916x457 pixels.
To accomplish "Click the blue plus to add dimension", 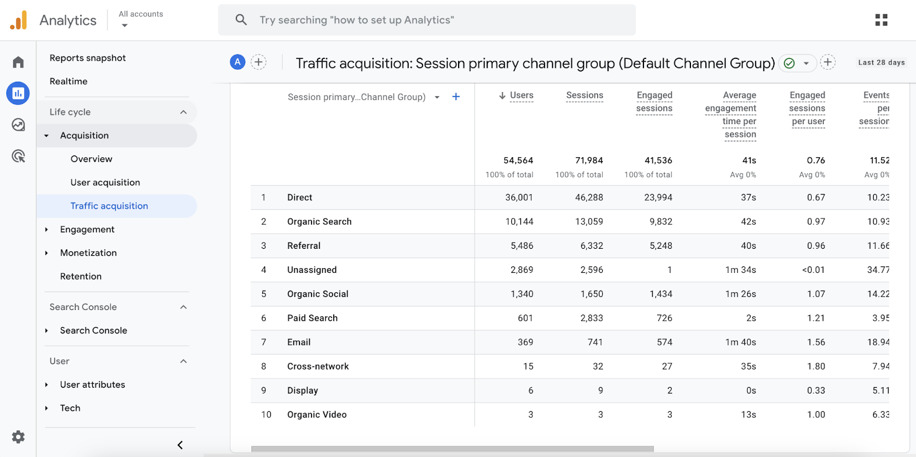I will [x=456, y=97].
